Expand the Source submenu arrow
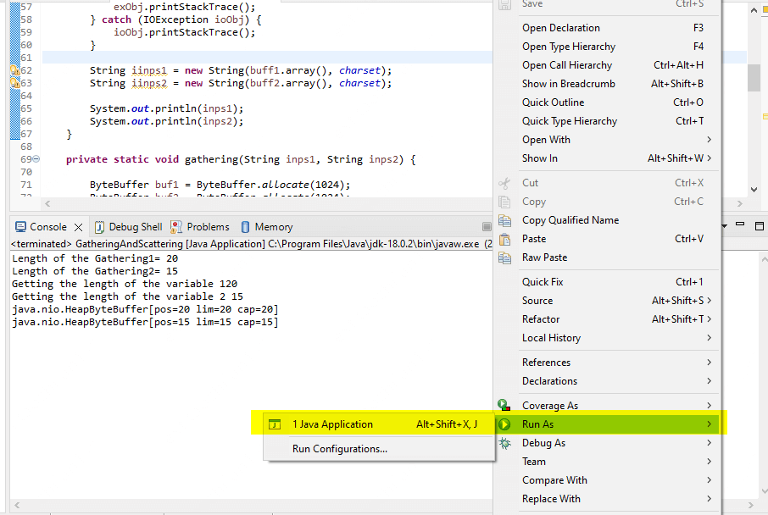768x515 pixels. coord(710,300)
